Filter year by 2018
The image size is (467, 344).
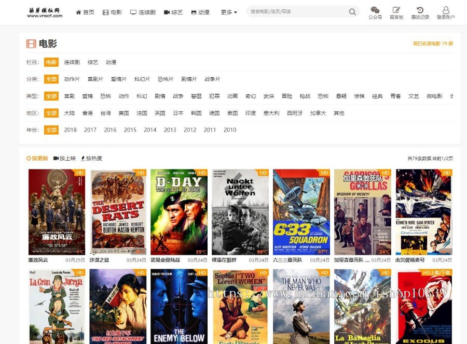click(70, 130)
